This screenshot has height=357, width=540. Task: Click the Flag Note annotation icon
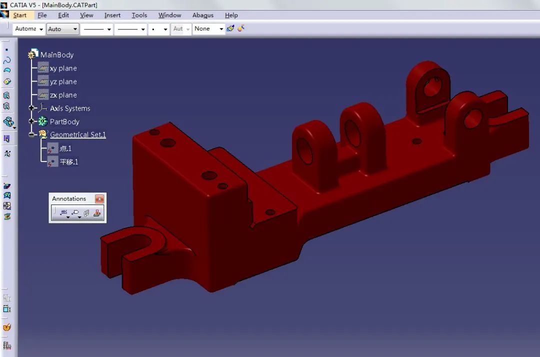coord(75,212)
